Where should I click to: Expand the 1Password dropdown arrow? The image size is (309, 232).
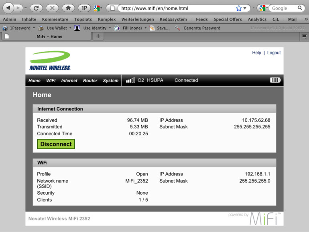click(34, 28)
